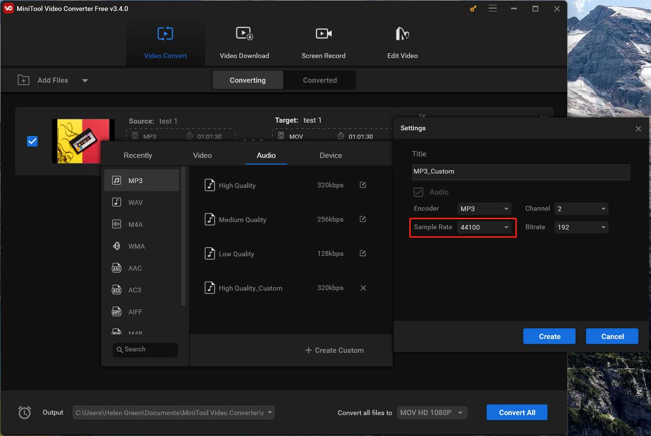The width and height of the screenshot is (651, 436).
Task: Edit the High Quality preset
Action: pyautogui.click(x=363, y=185)
